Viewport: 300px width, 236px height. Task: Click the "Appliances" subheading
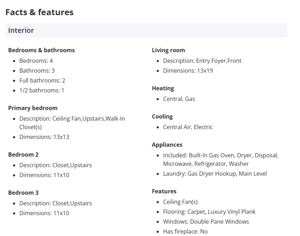tap(167, 145)
